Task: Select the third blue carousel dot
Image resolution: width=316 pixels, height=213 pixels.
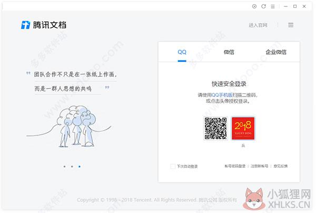Action: point(80,166)
